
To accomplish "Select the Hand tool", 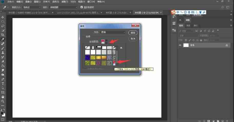I will pos(3,97).
